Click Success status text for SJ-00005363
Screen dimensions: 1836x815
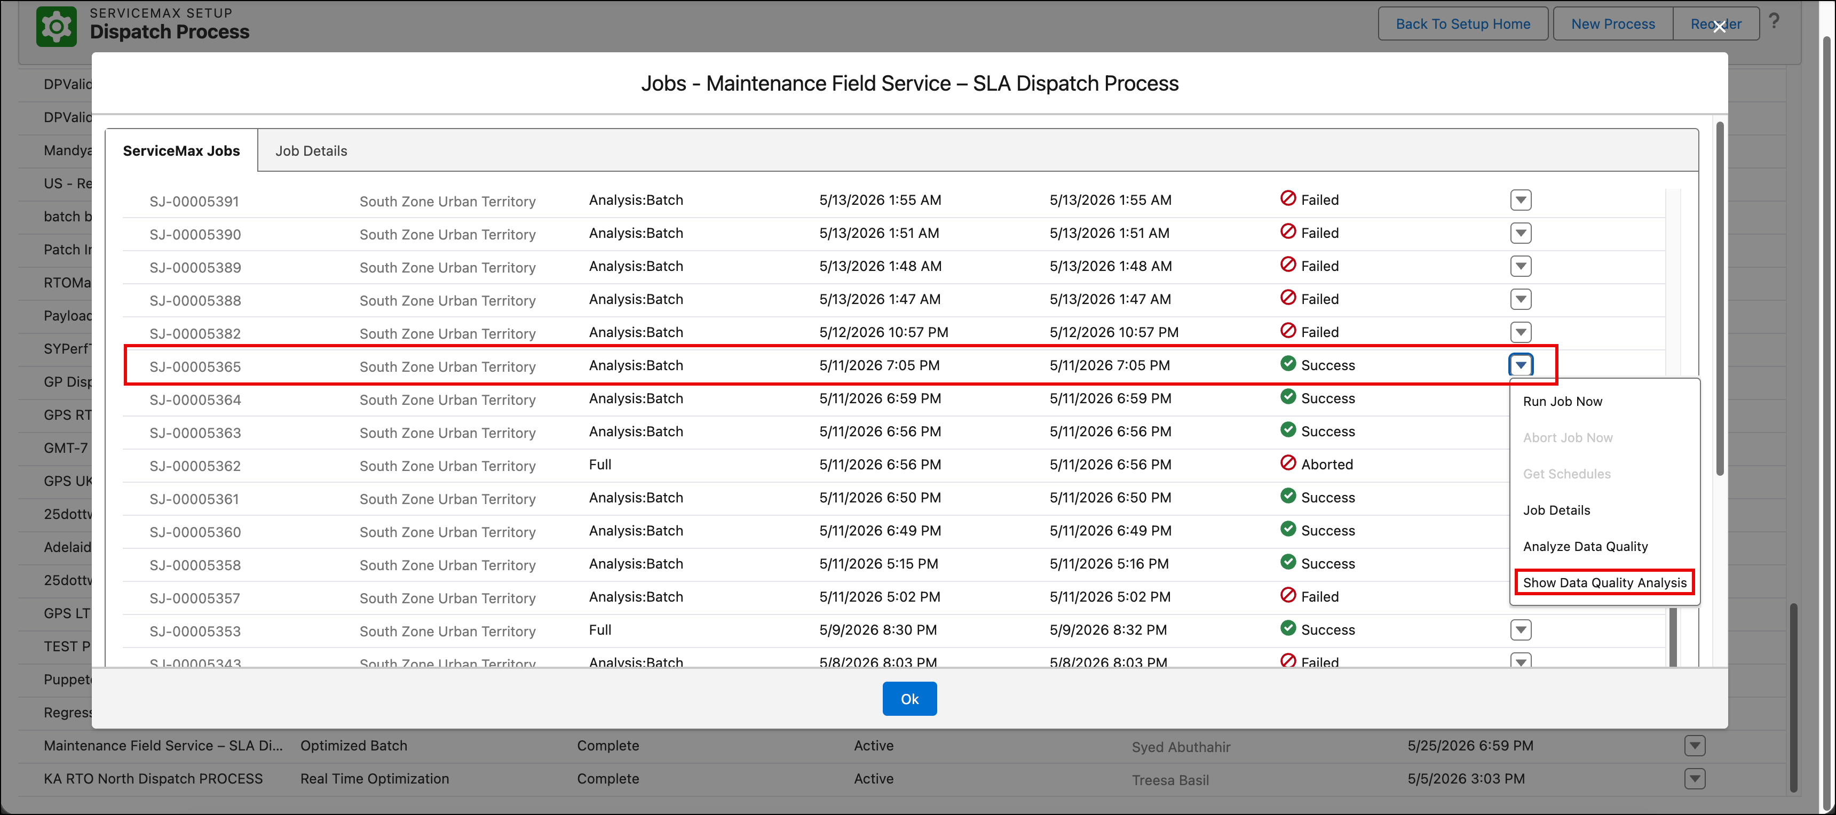pyautogui.click(x=1328, y=432)
